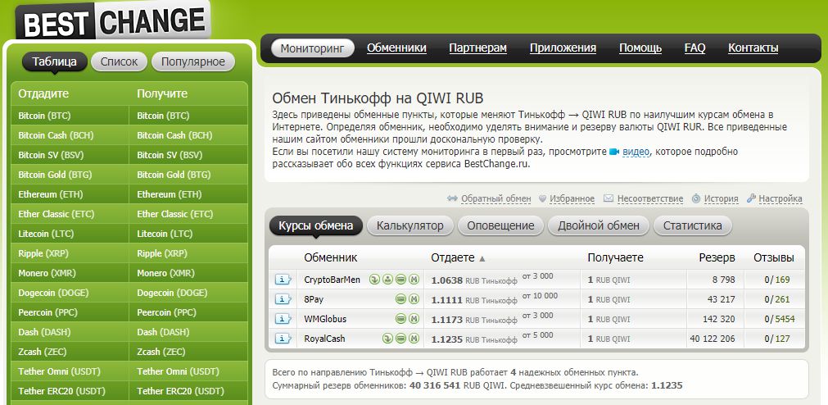Sort table by Обменник column header
Screen dimensions: 828x405
[331, 258]
